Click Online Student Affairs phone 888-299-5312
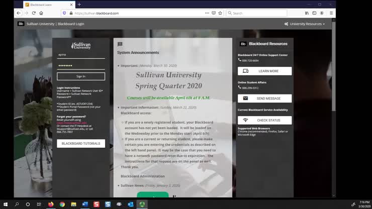 [250, 88]
